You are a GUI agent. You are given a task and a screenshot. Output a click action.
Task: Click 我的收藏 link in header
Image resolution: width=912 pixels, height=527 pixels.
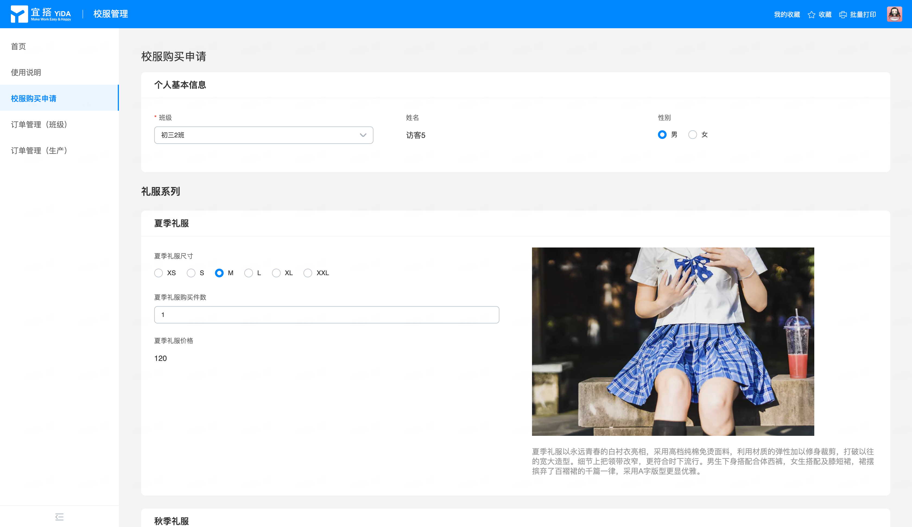[787, 14]
